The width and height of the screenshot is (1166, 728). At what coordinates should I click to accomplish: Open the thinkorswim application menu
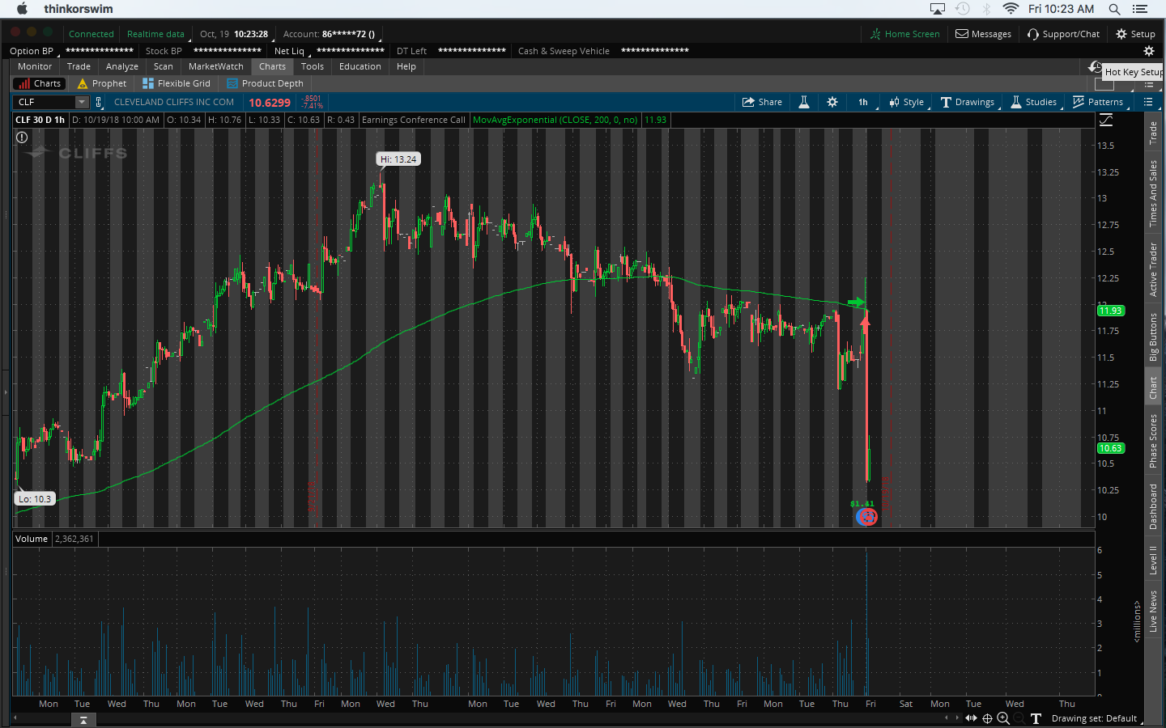(79, 9)
